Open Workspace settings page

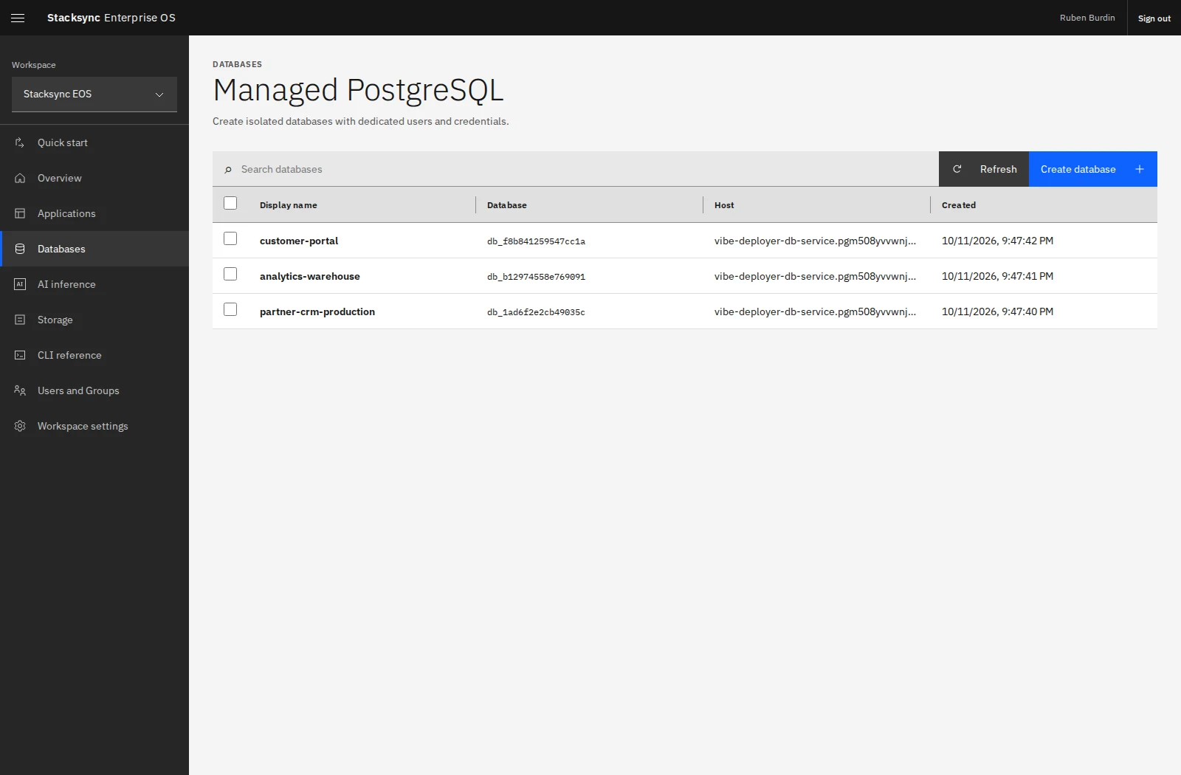(94, 426)
